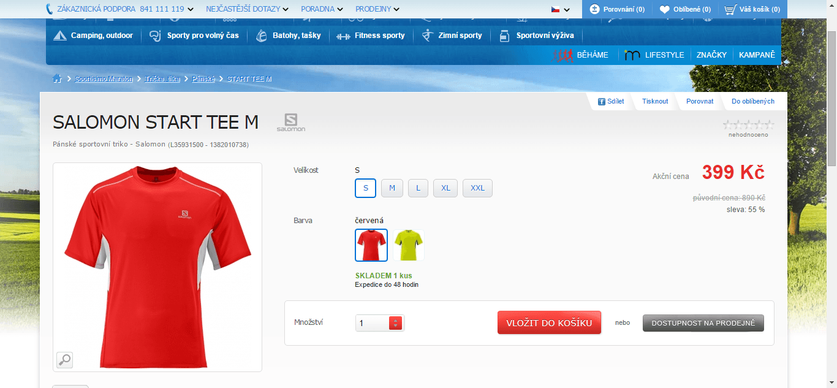Open the Camping, outdoor category tent icon
Image resolution: width=837 pixels, height=388 pixels.
(x=60, y=36)
